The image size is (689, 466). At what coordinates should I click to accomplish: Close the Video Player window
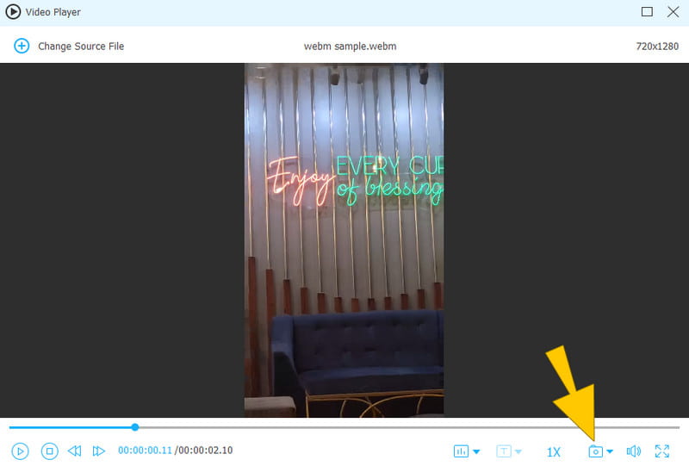pos(672,12)
